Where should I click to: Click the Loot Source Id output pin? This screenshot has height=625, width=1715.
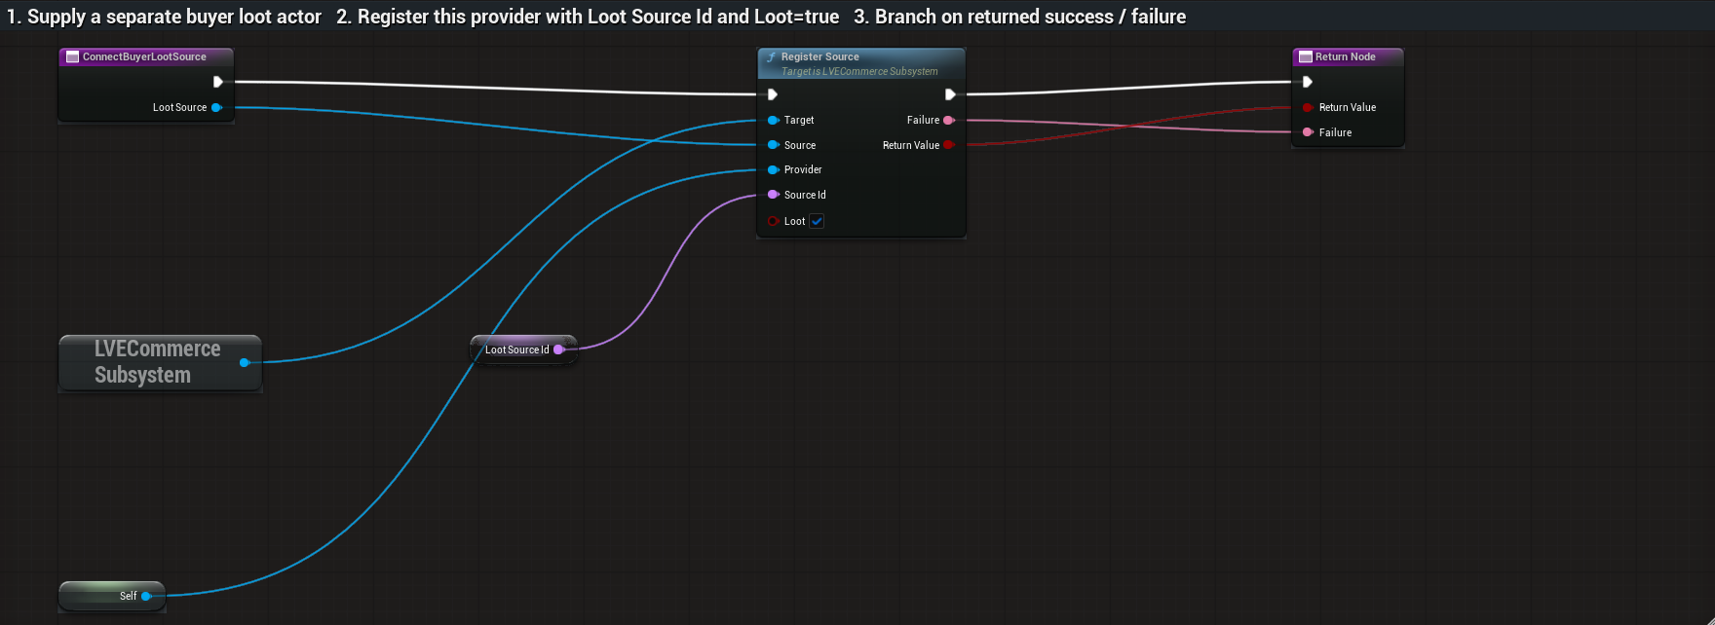pos(559,349)
